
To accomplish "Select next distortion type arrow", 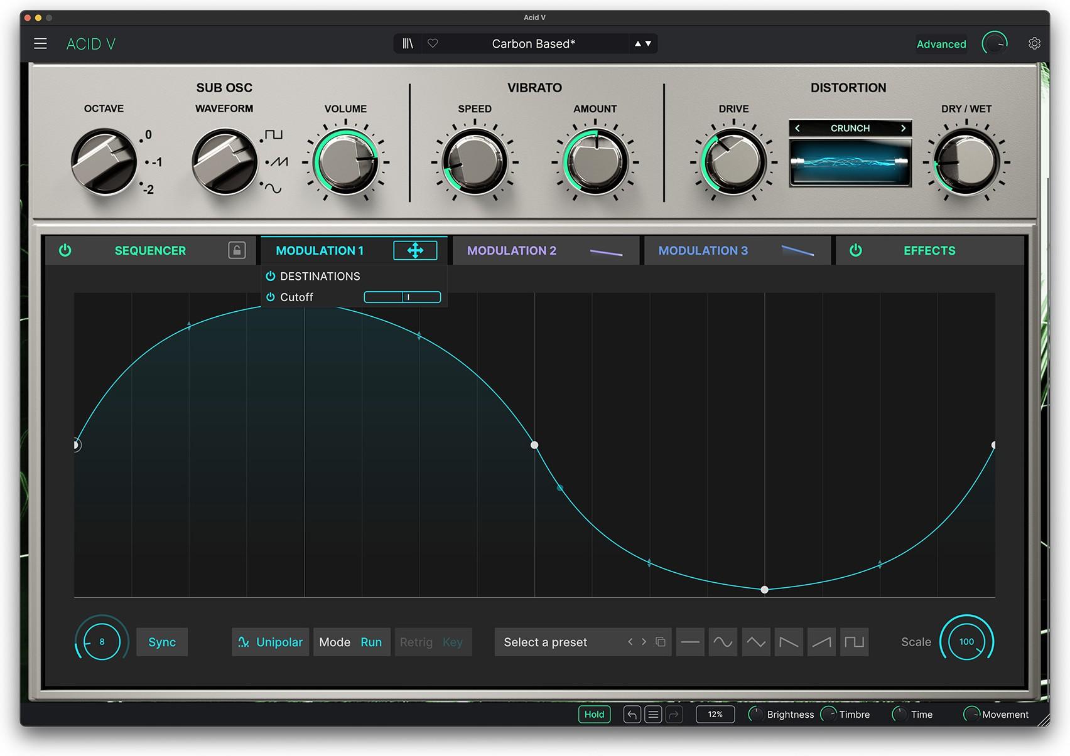I will (903, 128).
